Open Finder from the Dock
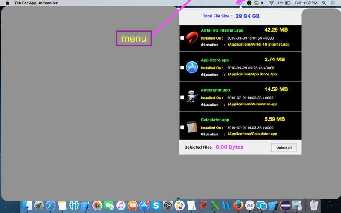 [27, 205]
